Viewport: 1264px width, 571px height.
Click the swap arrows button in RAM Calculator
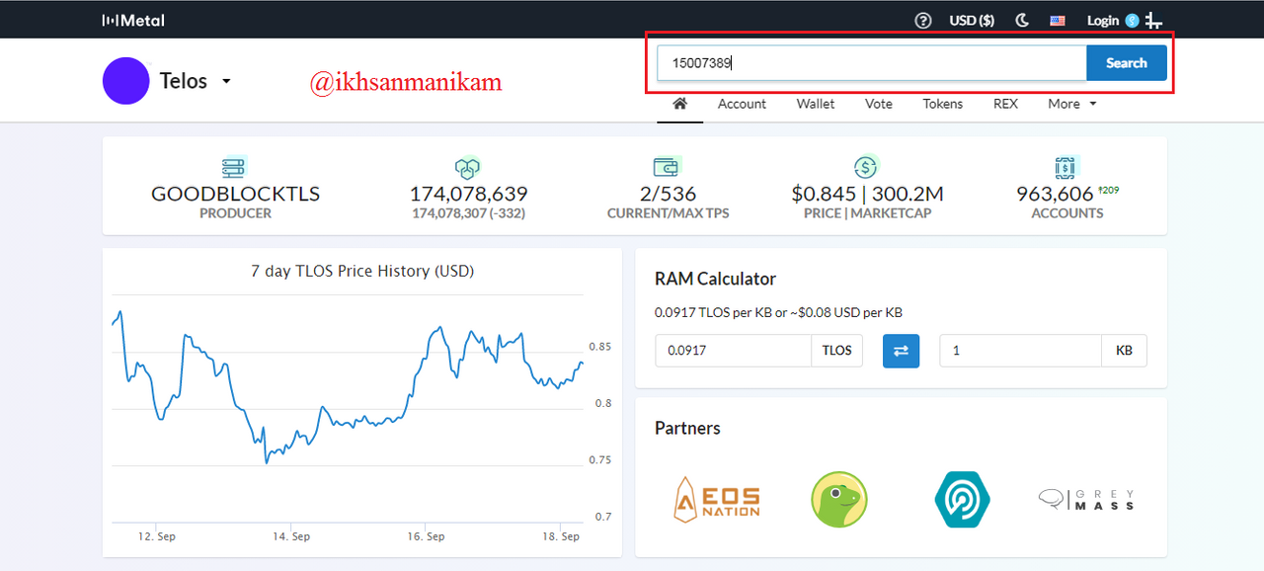tap(901, 351)
